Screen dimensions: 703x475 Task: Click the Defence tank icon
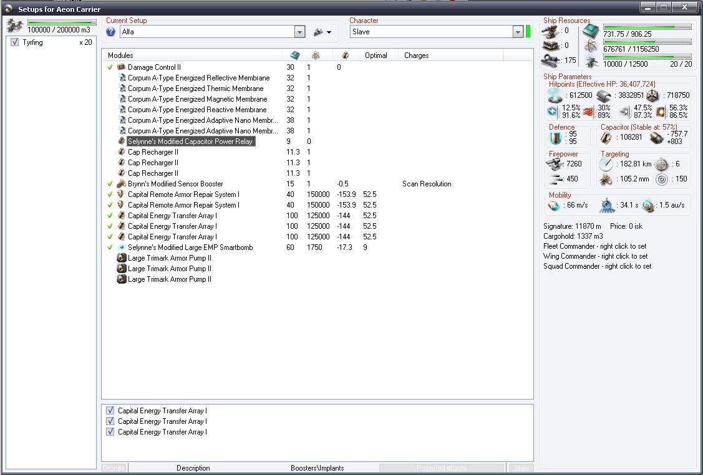point(556,138)
